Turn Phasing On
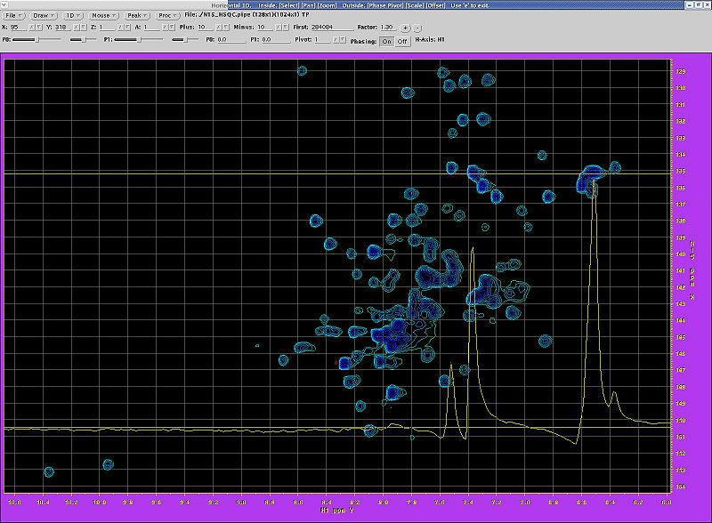The height and width of the screenshot is (523, 712). click(x=386, y=41)
